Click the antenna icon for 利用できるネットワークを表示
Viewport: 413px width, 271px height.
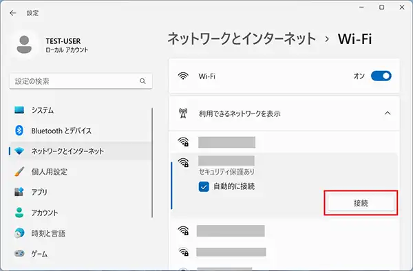point(183,113)
